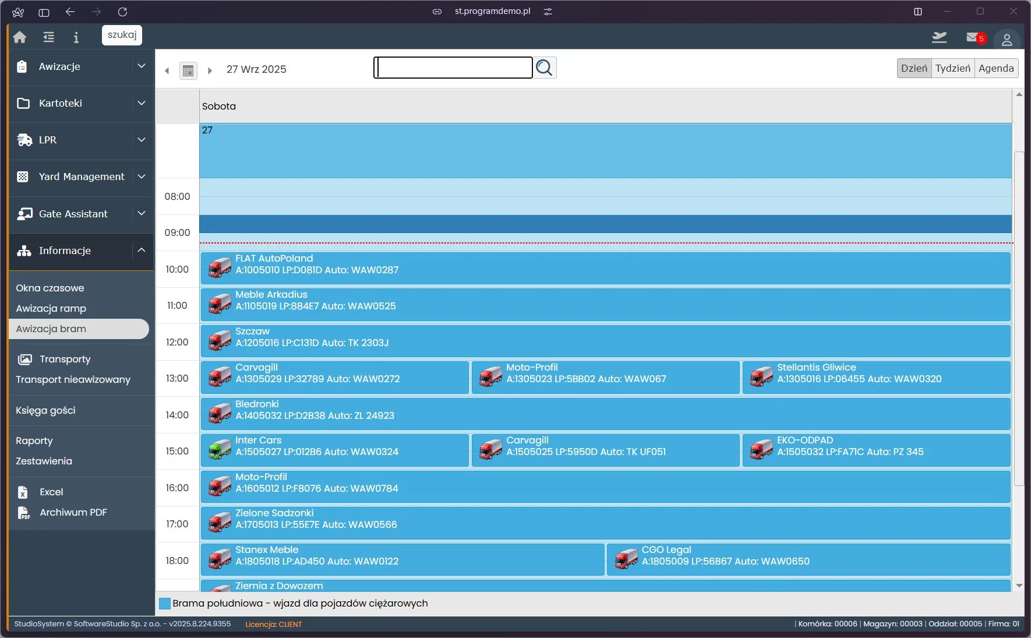1031x638 pixels.
Task: Click the Transporty picture icon
Action: pos(24,359)
